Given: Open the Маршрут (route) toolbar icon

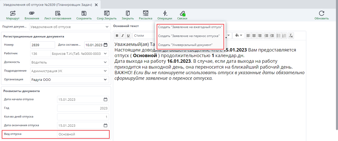Looking at the screenshot, I should tap(13, 15).
